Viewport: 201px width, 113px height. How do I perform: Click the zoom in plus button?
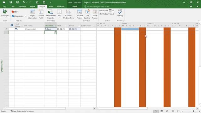199,111
